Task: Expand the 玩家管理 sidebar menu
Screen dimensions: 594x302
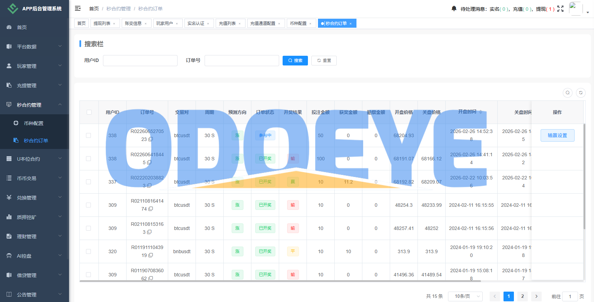Action: pos(34,66)
